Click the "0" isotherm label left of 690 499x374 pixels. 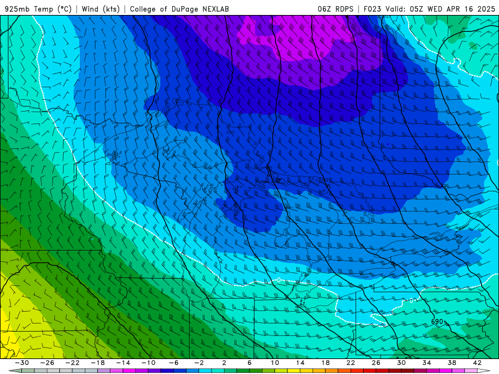[x=411, y=300]
